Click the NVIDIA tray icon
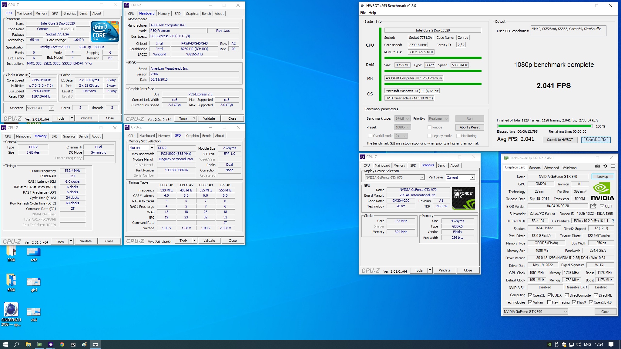The height and width of the screenshot is (349, 621). (549, 344)
